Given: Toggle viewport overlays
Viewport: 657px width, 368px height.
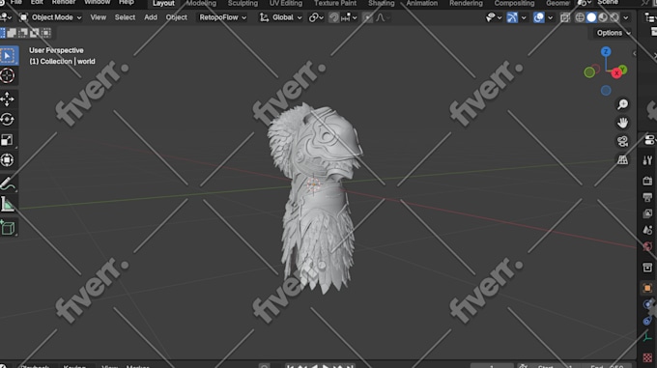Looking at the screenshot, I should pos(539,17).
